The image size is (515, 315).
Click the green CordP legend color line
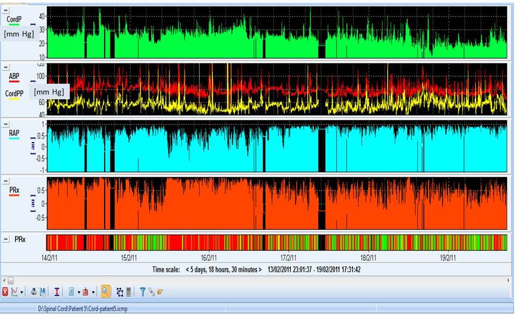[x=14, y=25]
